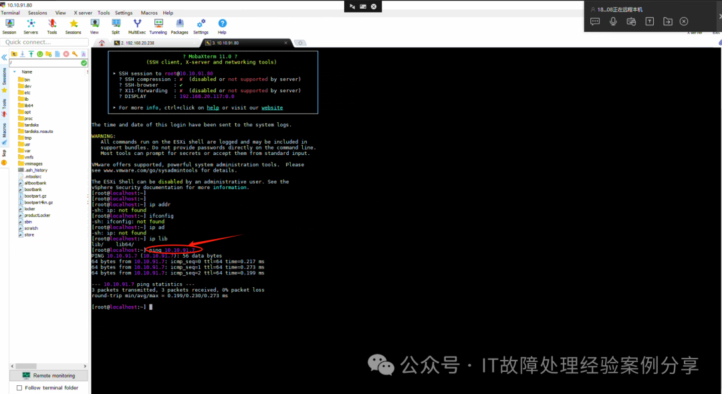Image resolution: width=722 pixels, height=394 pixels.
Task: Click the wrench/key icon in SFTP toolbar
Action: [75, 54]
